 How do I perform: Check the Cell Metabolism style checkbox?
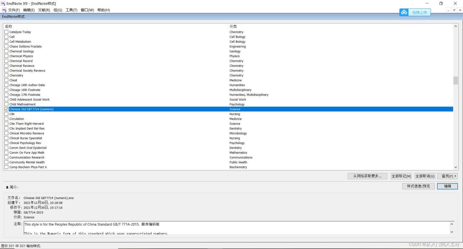click(x=6, y=42)
